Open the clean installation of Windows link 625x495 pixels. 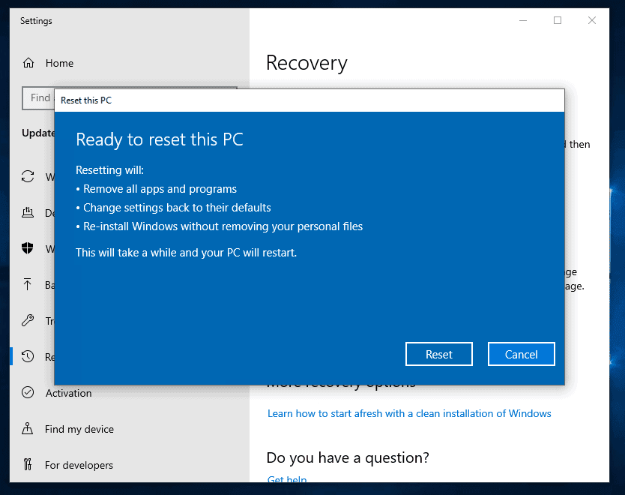[x=409, y=414]
